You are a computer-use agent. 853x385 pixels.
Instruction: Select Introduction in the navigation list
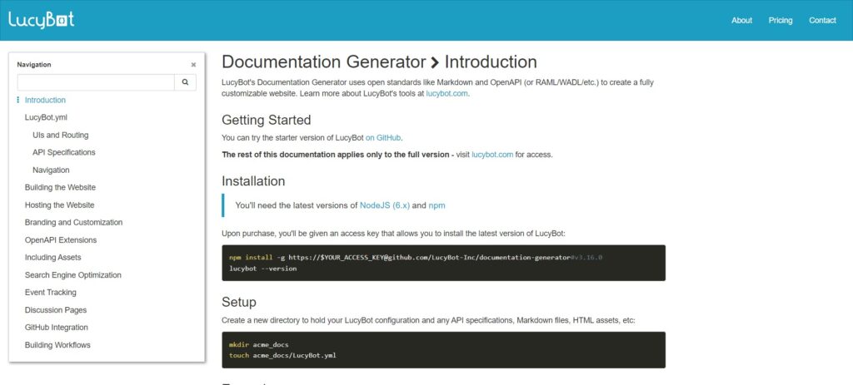point(45,100)
